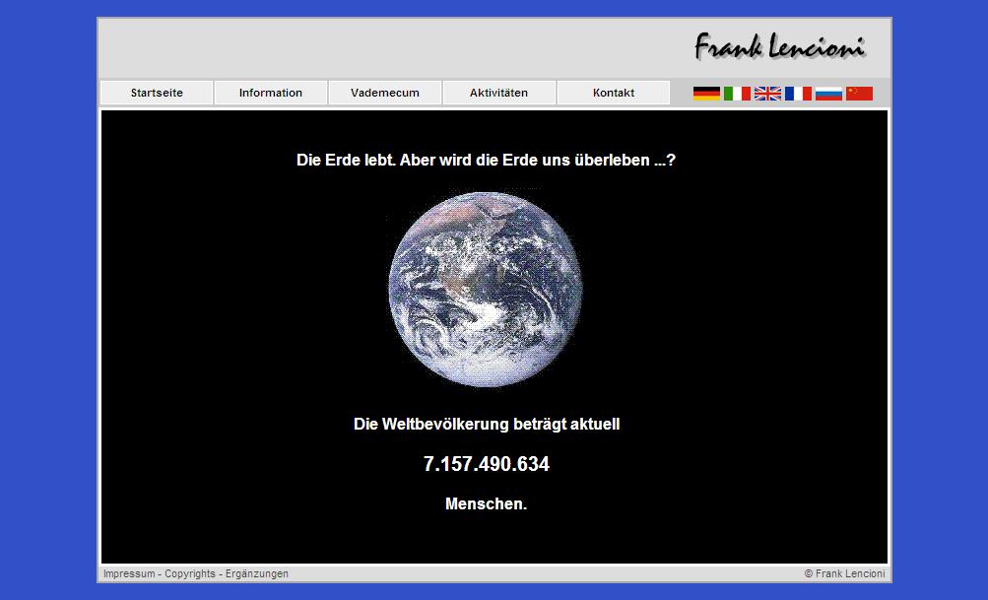The width and height of the screenshot is (988, 600).
Task: Navigate to Aktivitäten
Action: [499, 93]
